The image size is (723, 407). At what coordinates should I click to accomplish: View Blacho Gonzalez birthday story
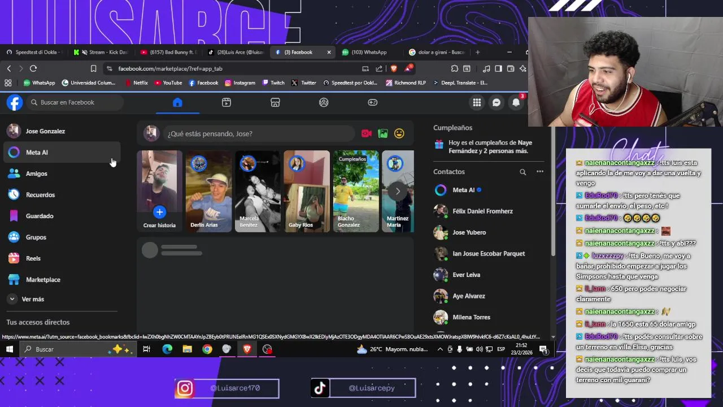click(356, 191)
